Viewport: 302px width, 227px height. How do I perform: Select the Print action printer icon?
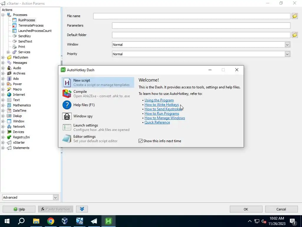click(x=14, y=47)
